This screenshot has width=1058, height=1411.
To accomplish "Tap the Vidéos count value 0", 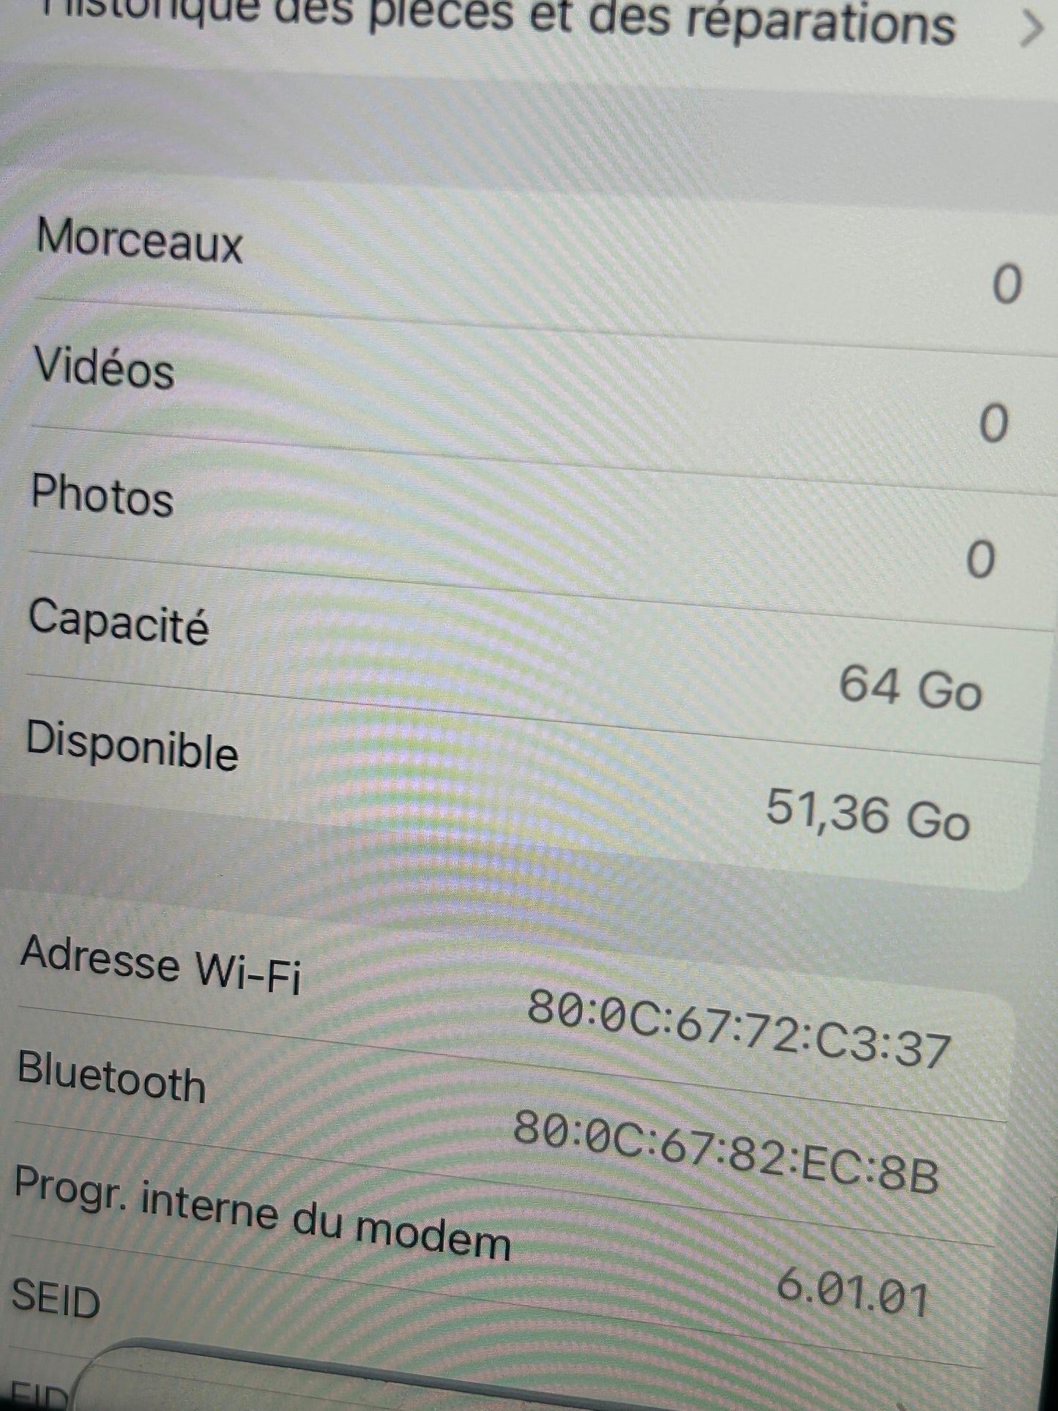I will click(994, 423).
